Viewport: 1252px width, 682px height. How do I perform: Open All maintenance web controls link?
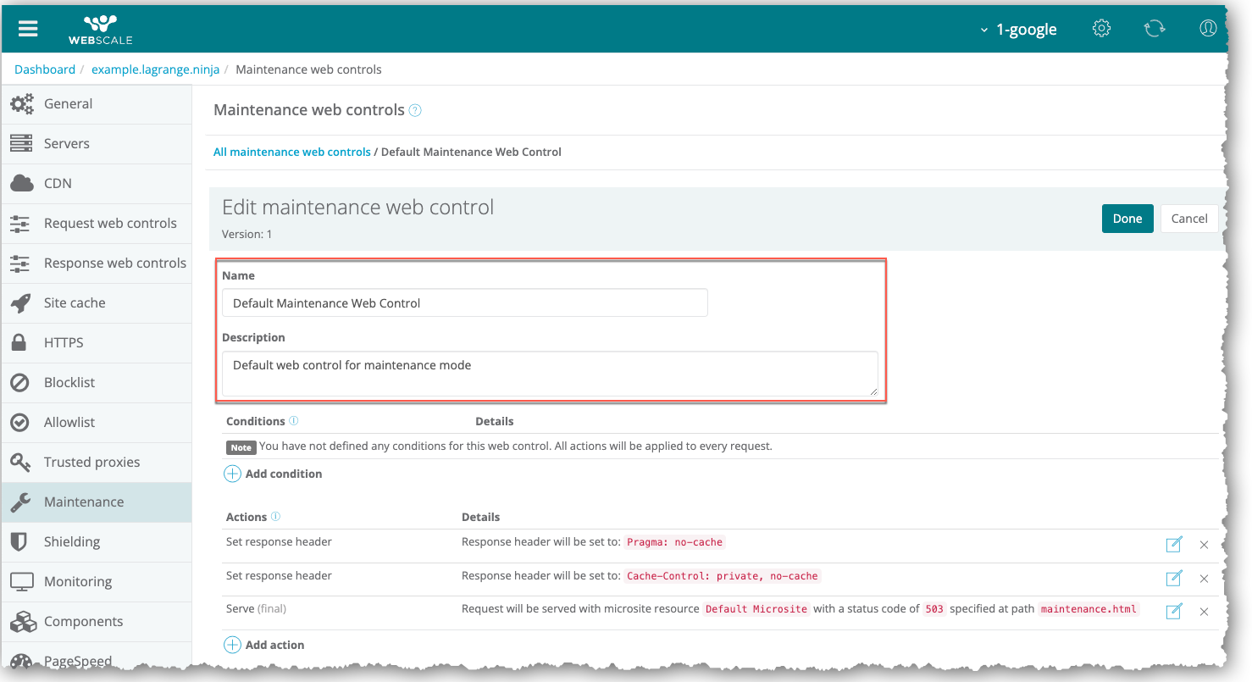(291, 152)
